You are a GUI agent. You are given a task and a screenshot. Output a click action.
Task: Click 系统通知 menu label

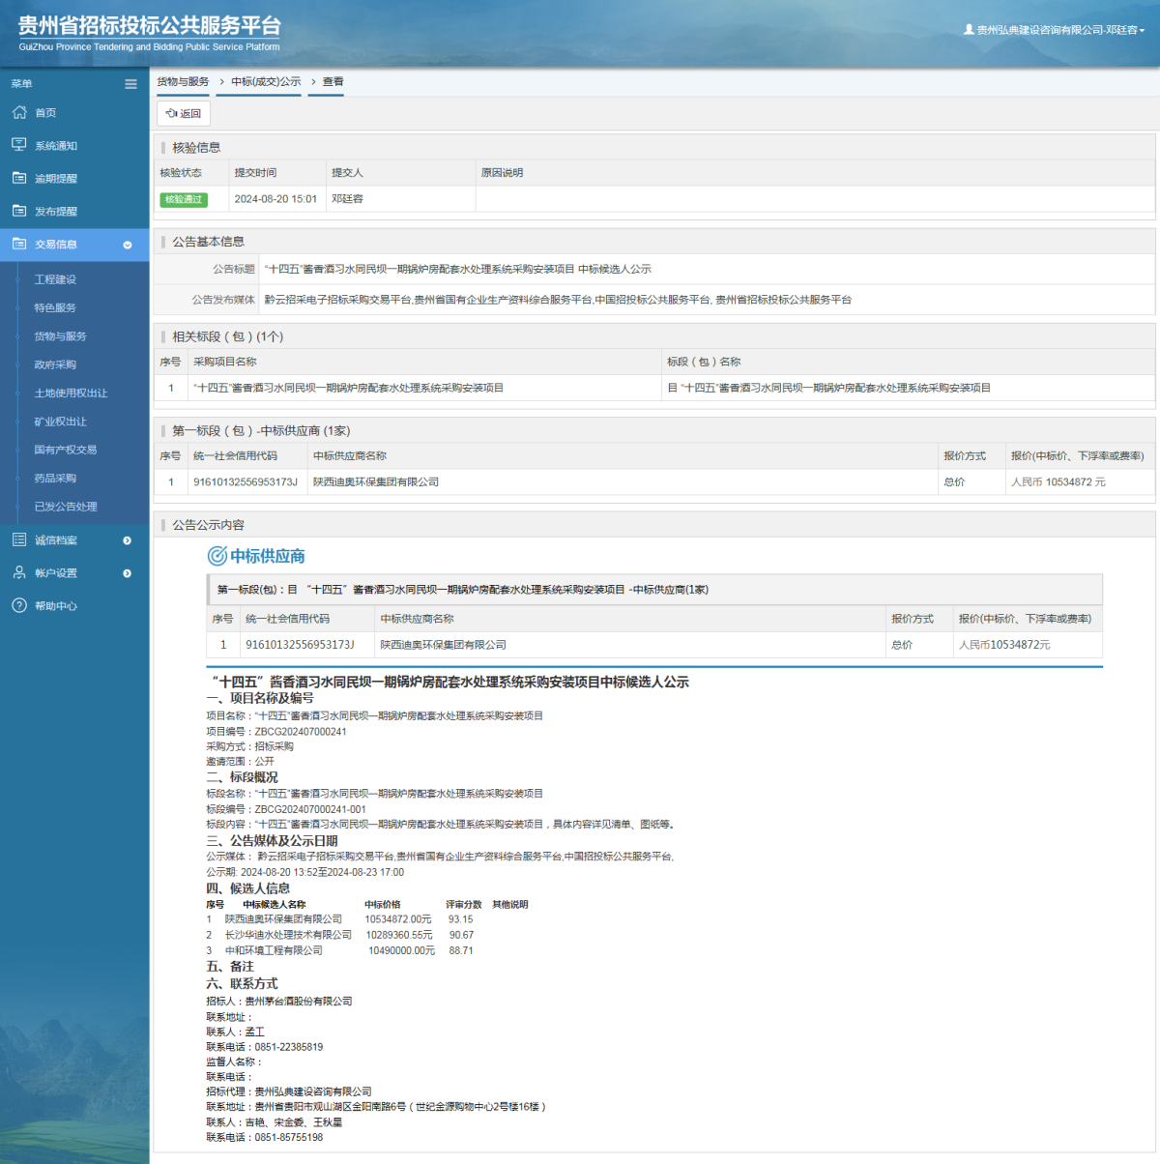point(56,146)
